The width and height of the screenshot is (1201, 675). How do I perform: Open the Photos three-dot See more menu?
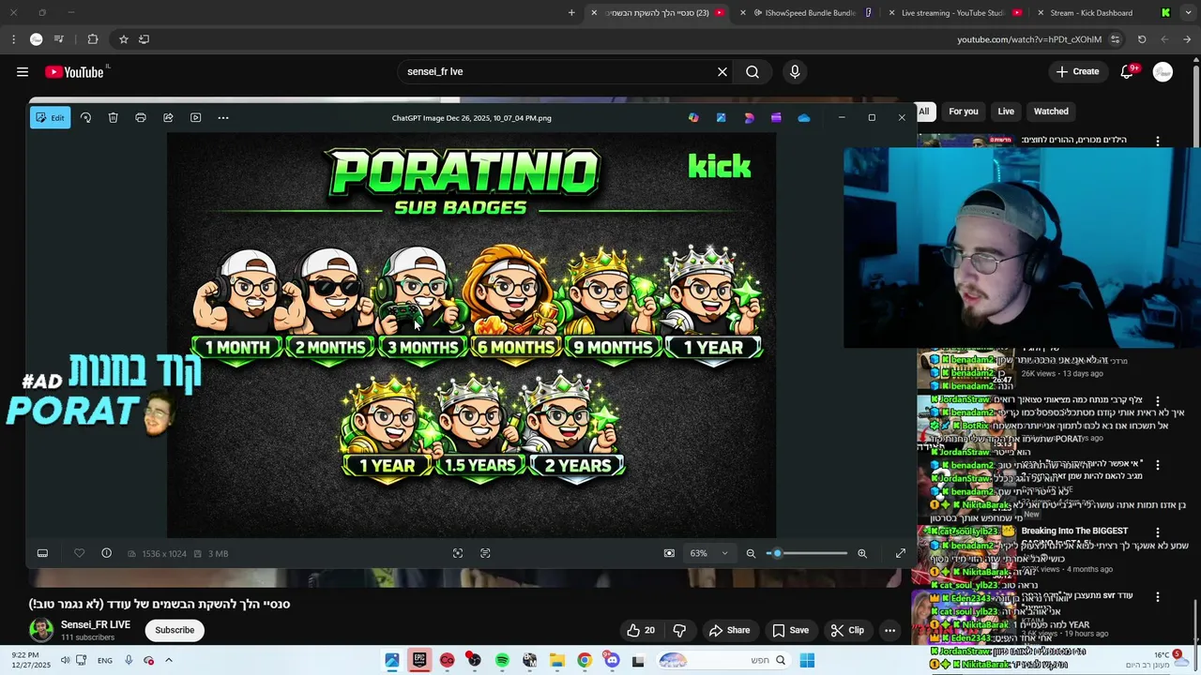tap(223, 118)
